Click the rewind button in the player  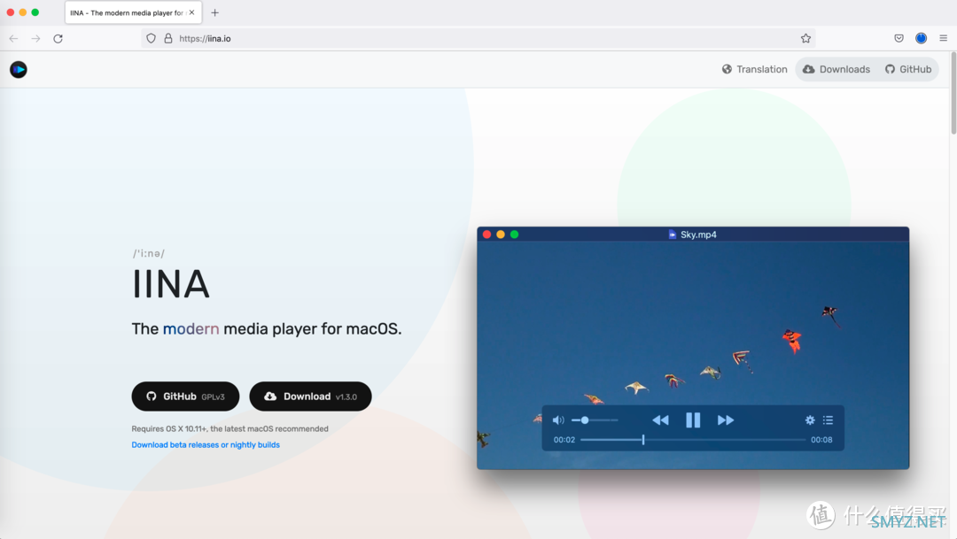pos(660,420)
